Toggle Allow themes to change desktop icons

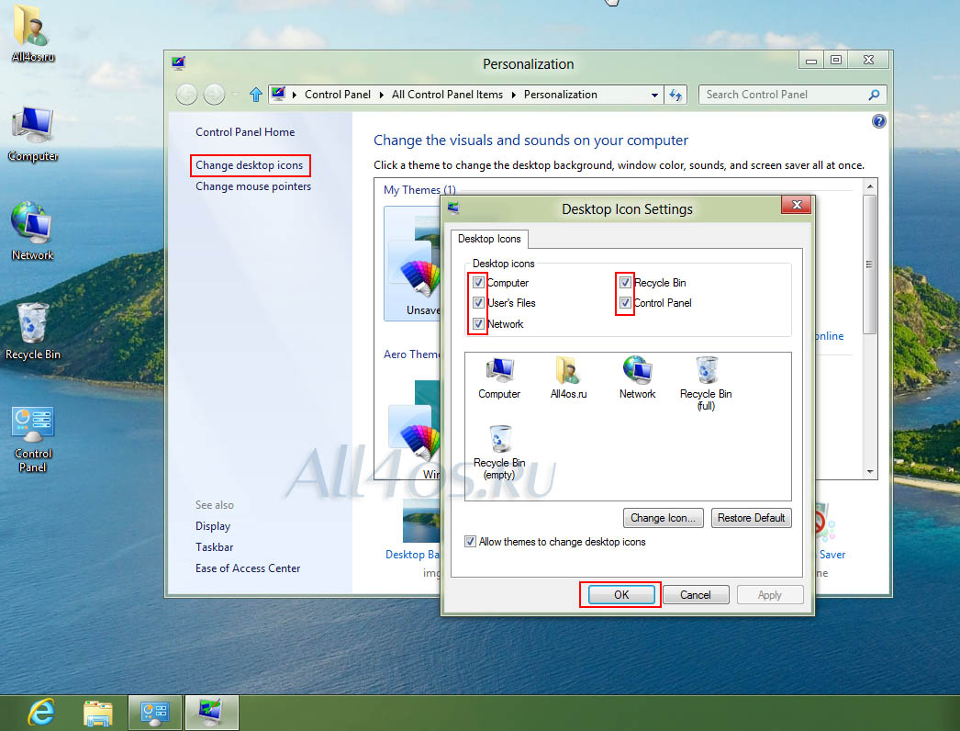click(470, 542)
